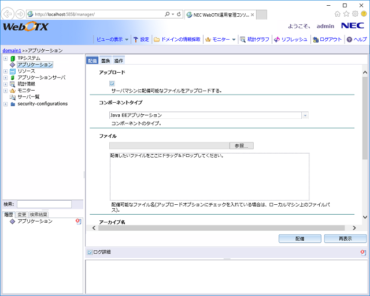Screen dimensions: 370x296
Task: Click the clear log icon beside ログ詳細
Action: (x=362, y=252)
